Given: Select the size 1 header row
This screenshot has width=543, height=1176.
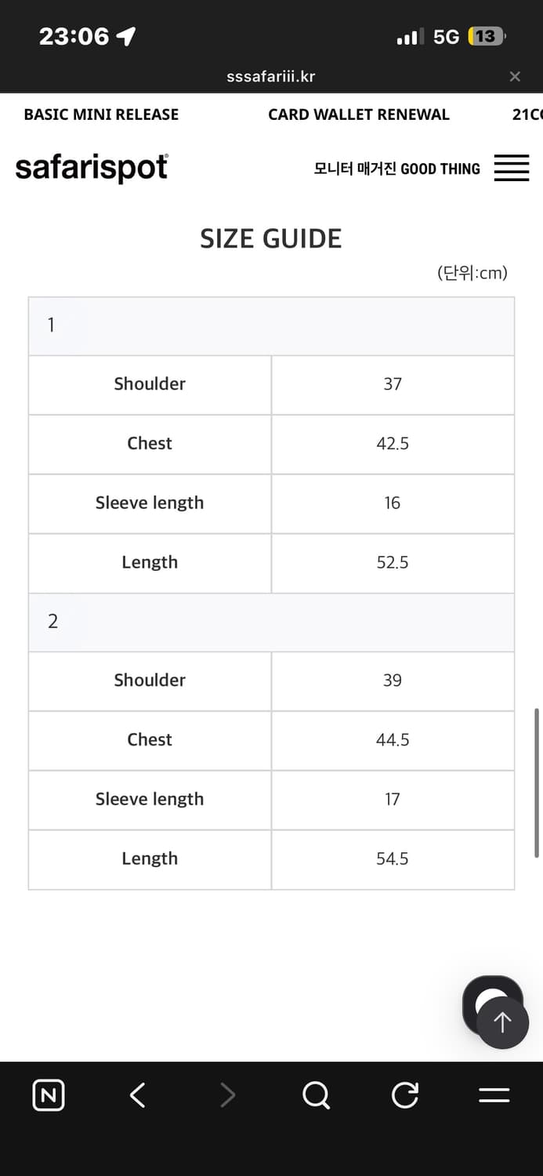Looking at the screenshot, I should [271, 325].
